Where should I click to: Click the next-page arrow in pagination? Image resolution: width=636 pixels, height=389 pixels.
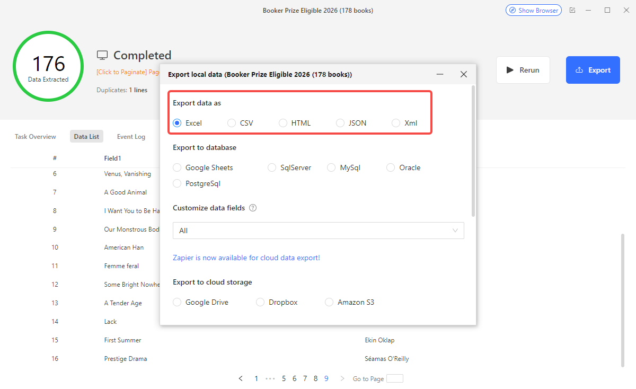342,378
